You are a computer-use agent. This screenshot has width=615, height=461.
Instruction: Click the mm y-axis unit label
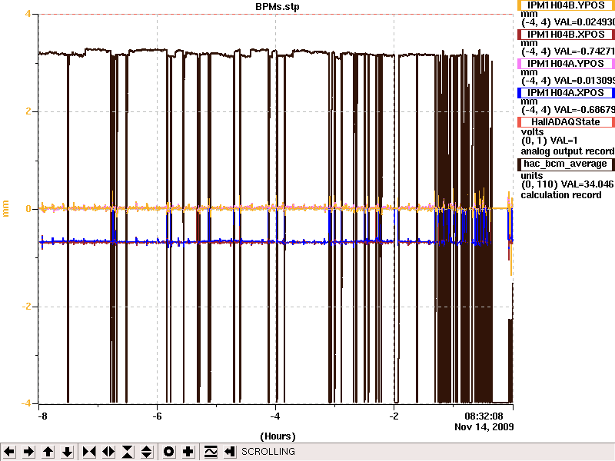[5, 208]
